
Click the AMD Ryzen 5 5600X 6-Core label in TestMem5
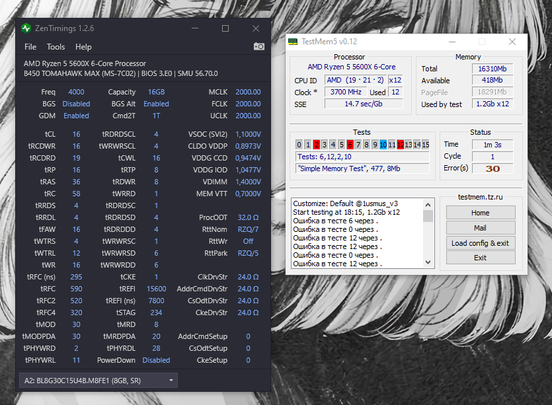pyautogui.click(x=351, y=67)
